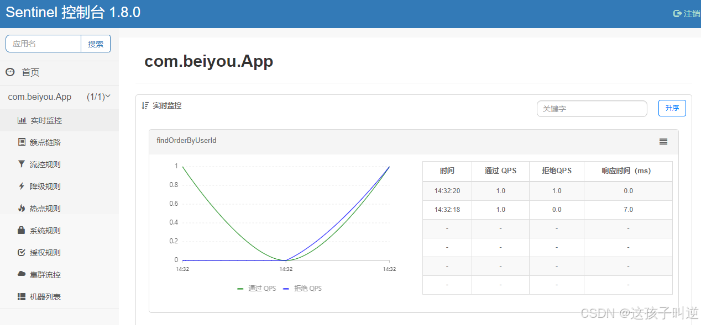Collapse the com.beiyou.App sidebar chevron

[x=108, y=97]
